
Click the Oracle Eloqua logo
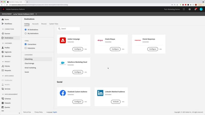100,40
